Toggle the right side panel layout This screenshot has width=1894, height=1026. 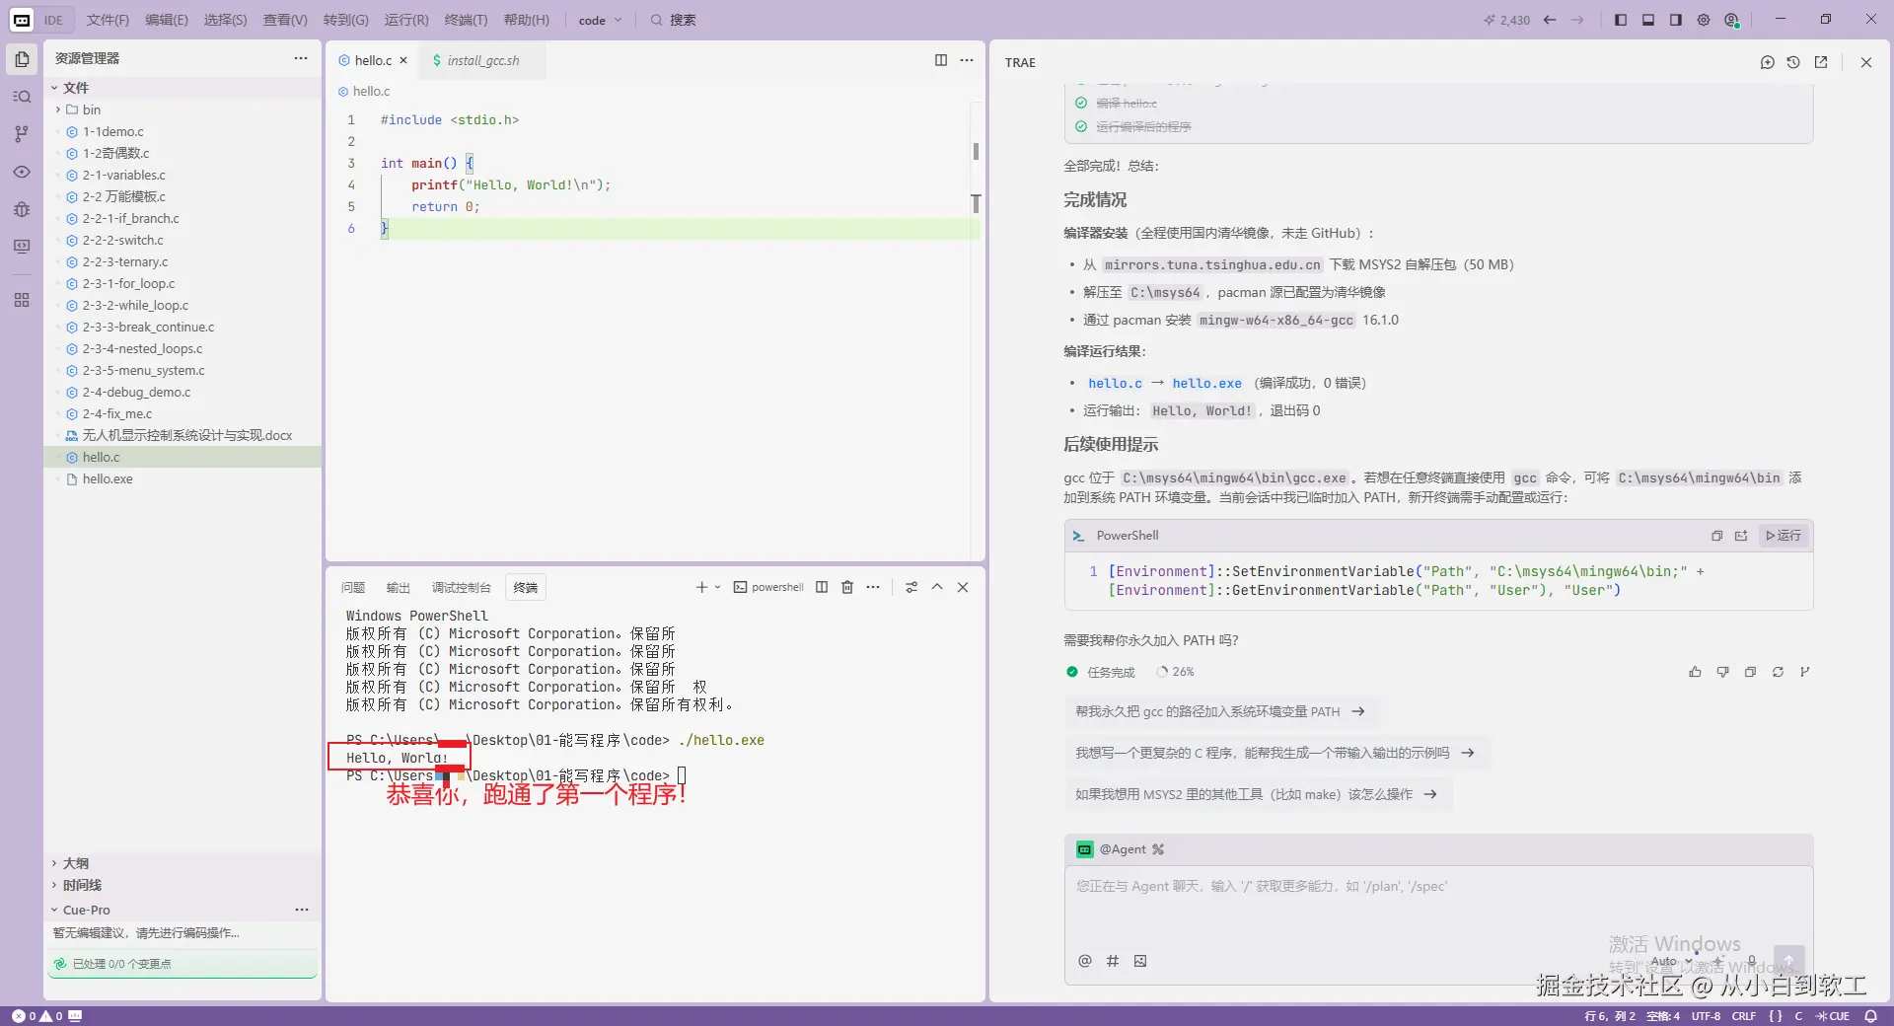[1676, 20]
